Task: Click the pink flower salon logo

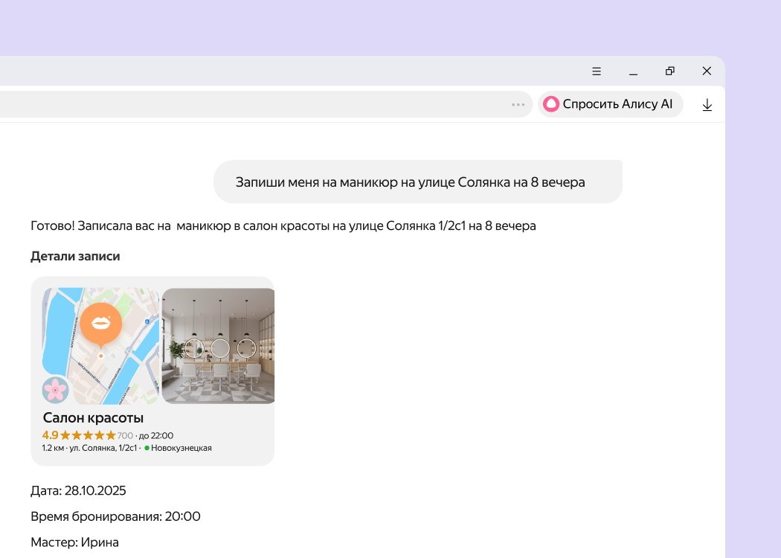Action: tap(55, 390)
